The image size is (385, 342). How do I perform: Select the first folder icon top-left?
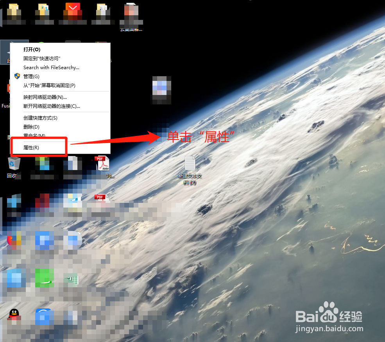(x=14, y=12)
